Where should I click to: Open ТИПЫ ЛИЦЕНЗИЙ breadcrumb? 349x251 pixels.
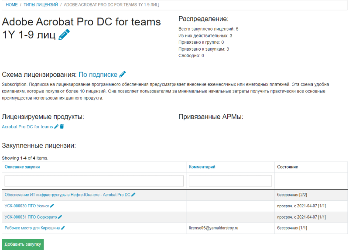click(x=41, y=5)
